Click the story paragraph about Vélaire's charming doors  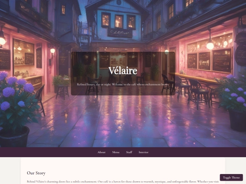coord(123,182)
